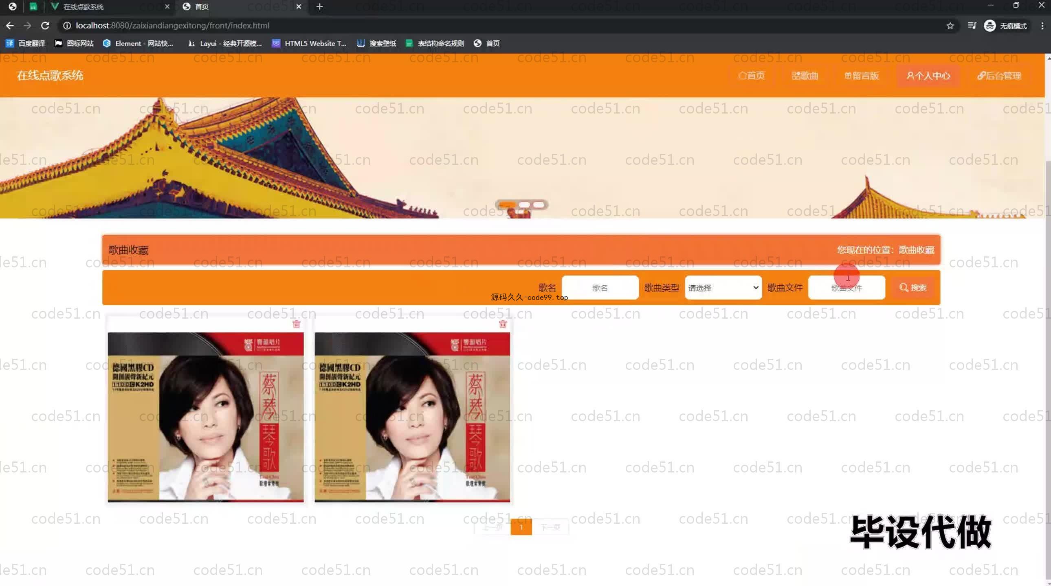This screenshot has height=586, width=1051.
Task: Select page 1 in pagination
Action: [x=521, y=527]
